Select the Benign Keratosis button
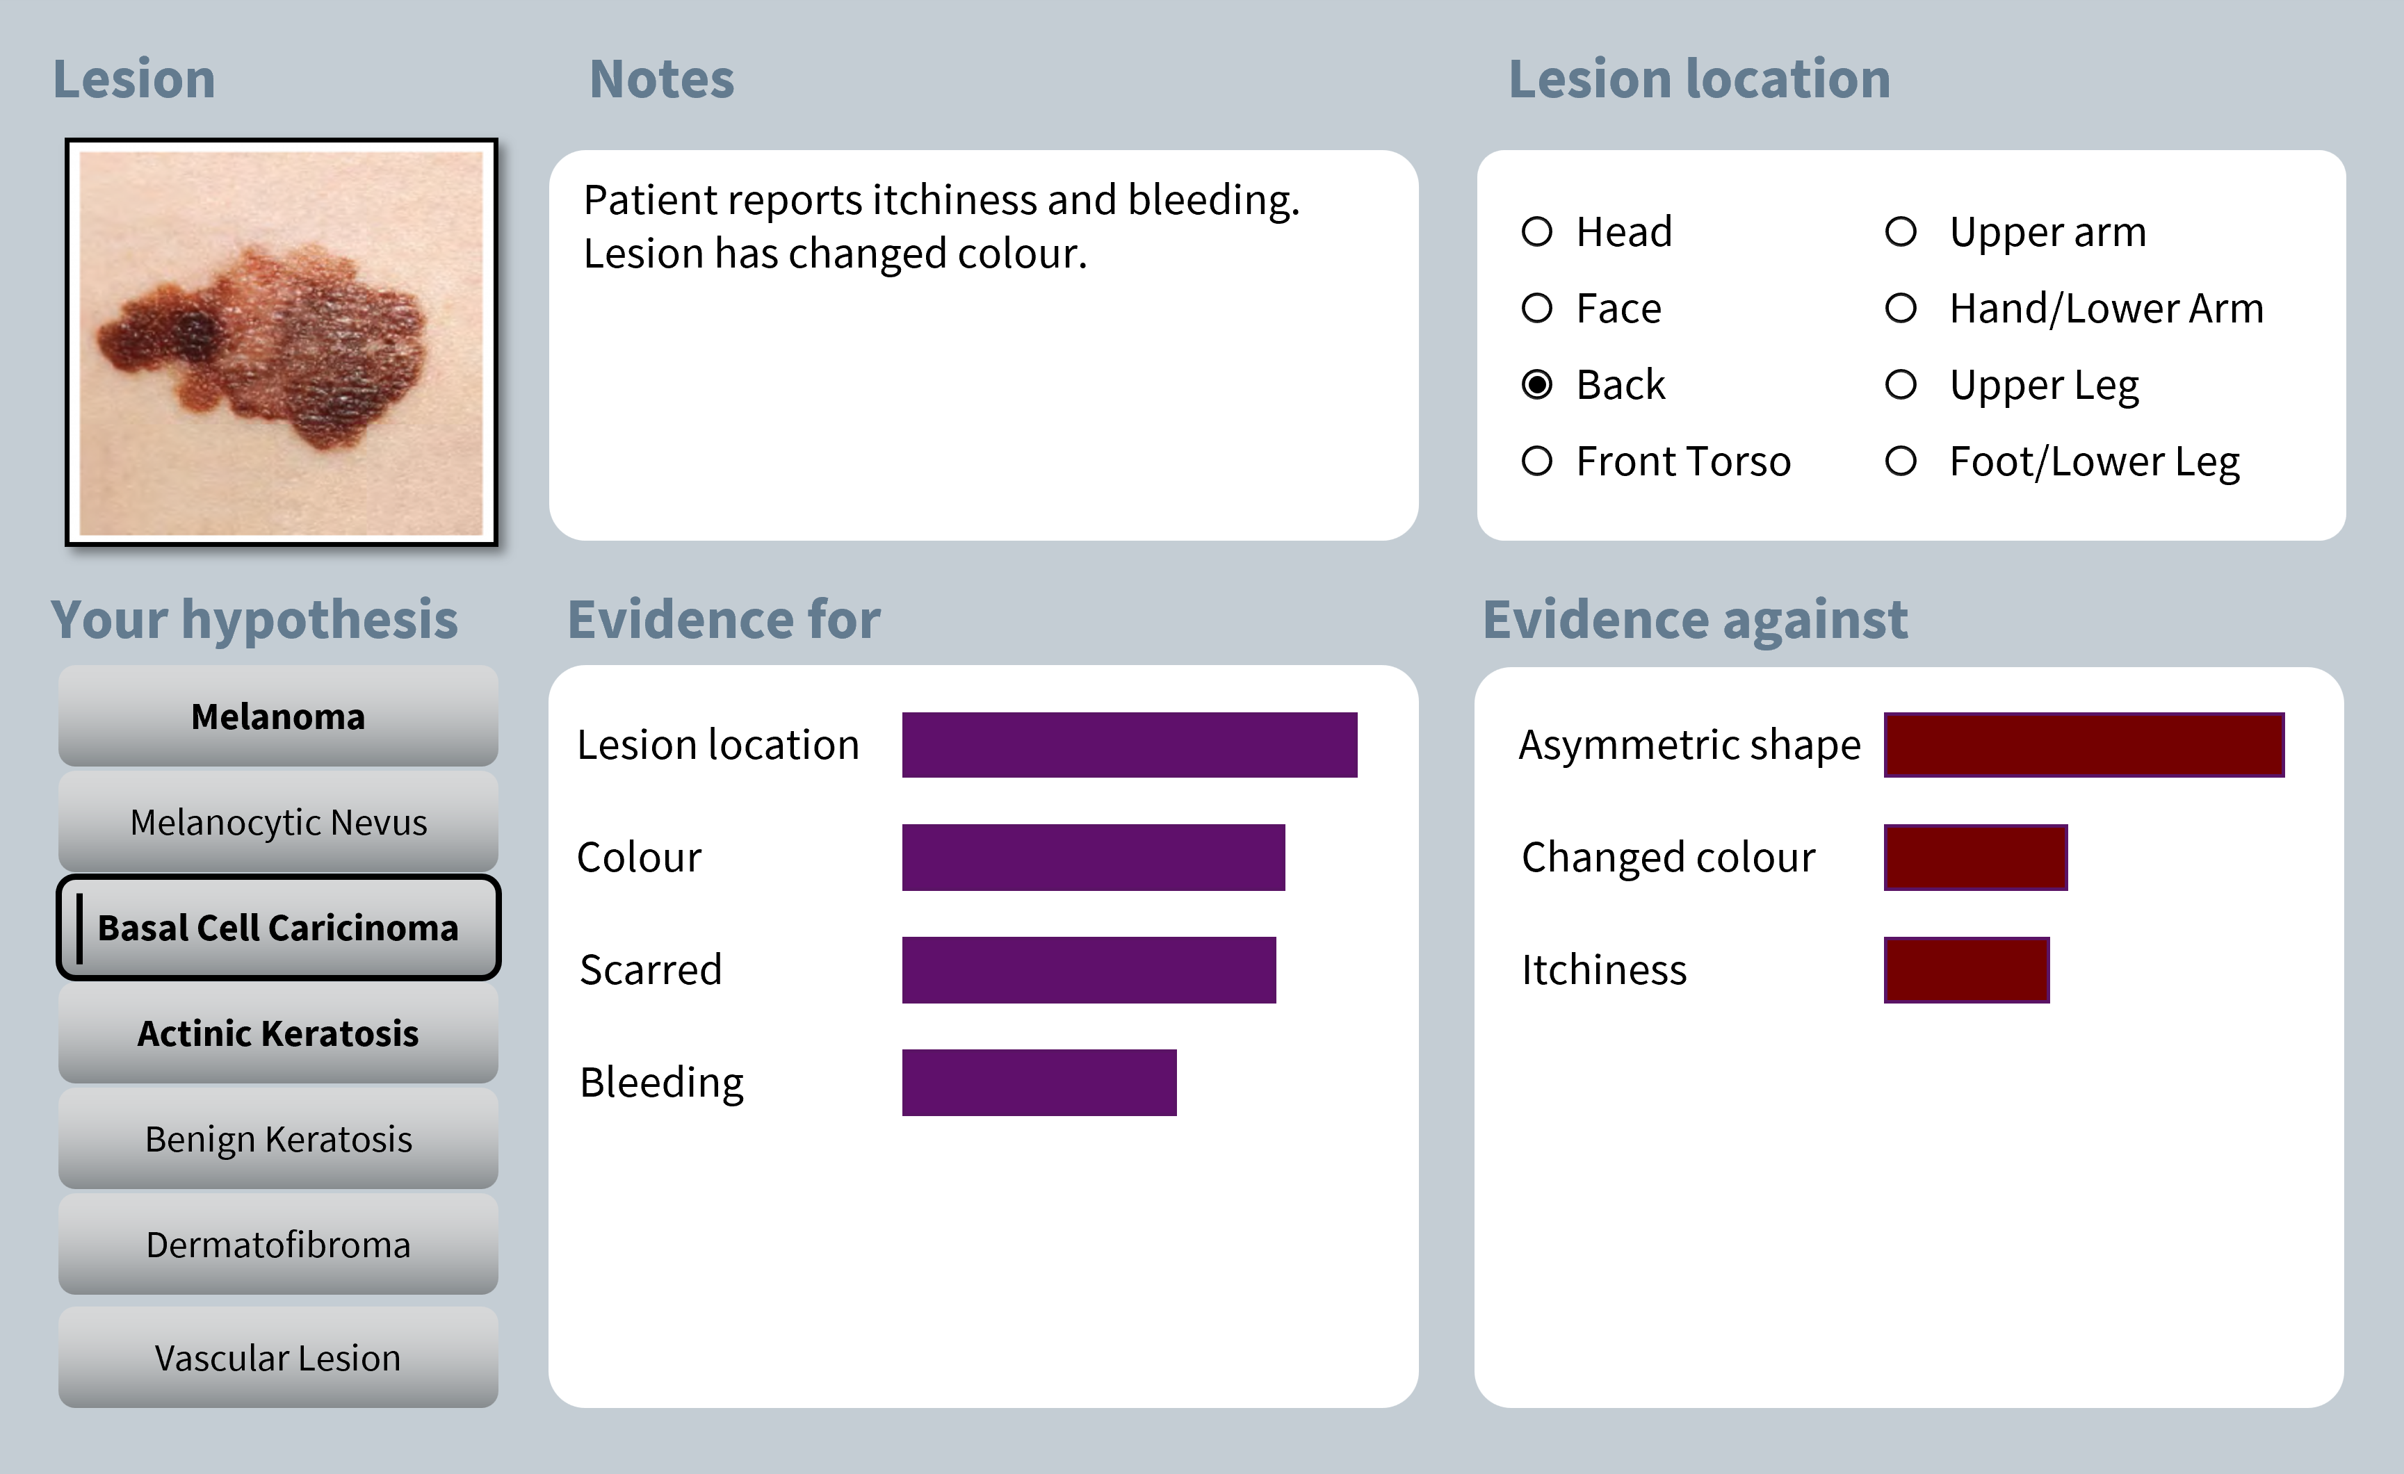 [278, 1138]
